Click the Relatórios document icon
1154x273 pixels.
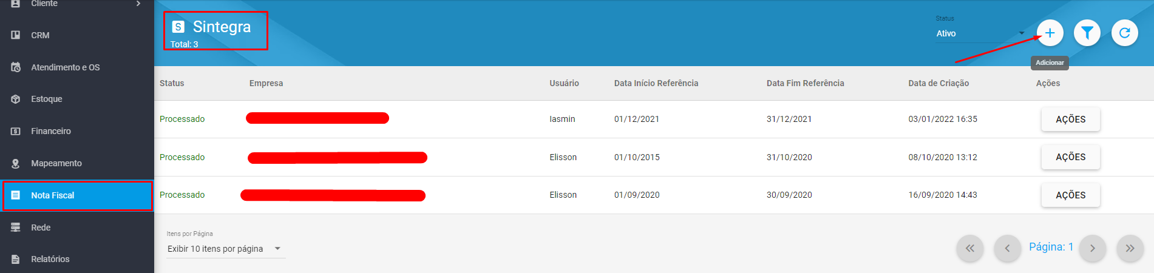tap(16, 259)
